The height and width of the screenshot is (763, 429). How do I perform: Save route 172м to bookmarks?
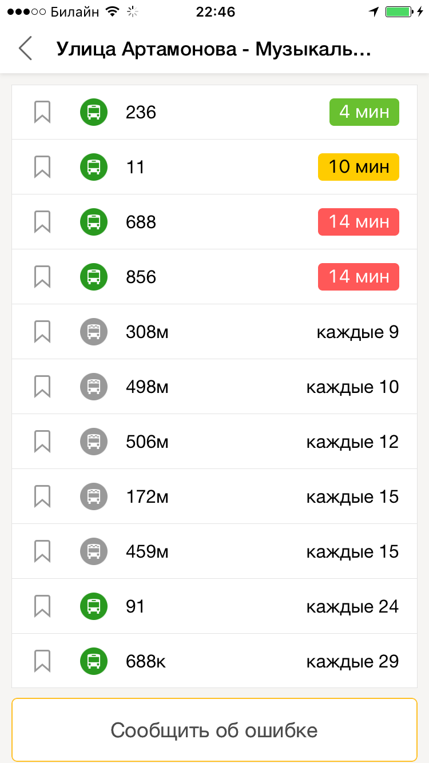42,496
